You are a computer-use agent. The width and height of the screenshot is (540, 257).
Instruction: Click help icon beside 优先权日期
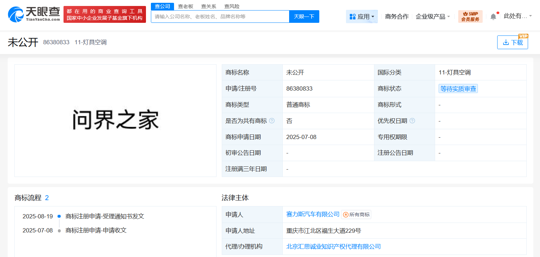(x=412, y=121)
